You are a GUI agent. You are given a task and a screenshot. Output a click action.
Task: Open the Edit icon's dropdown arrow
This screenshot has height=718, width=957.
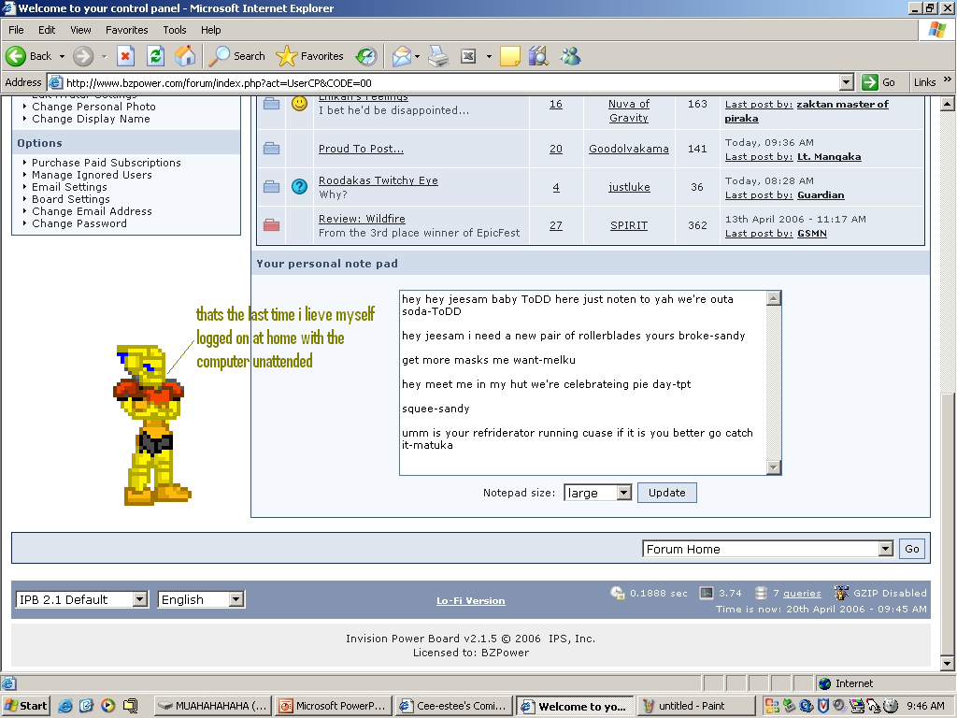pyautogui.click(x=489, y=56)
